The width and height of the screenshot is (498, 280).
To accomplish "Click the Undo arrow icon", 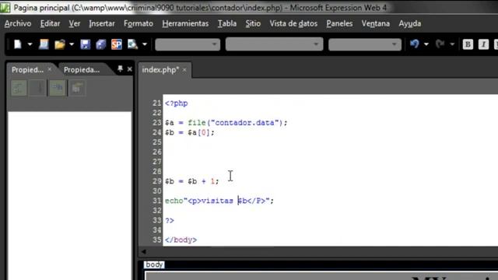I will [415, 44].
